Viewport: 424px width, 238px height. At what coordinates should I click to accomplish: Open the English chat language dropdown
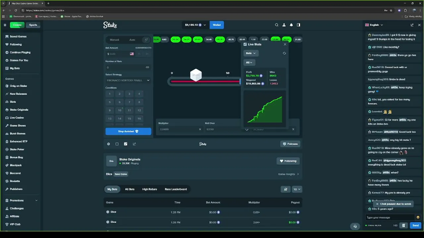click(x=374, y=25)
